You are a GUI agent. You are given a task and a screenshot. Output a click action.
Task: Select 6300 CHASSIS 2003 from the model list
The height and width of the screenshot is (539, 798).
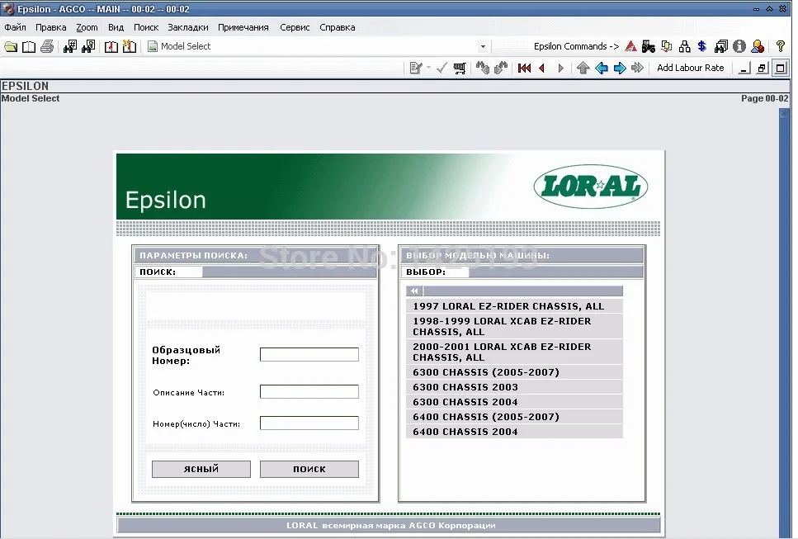click(465, 386)
